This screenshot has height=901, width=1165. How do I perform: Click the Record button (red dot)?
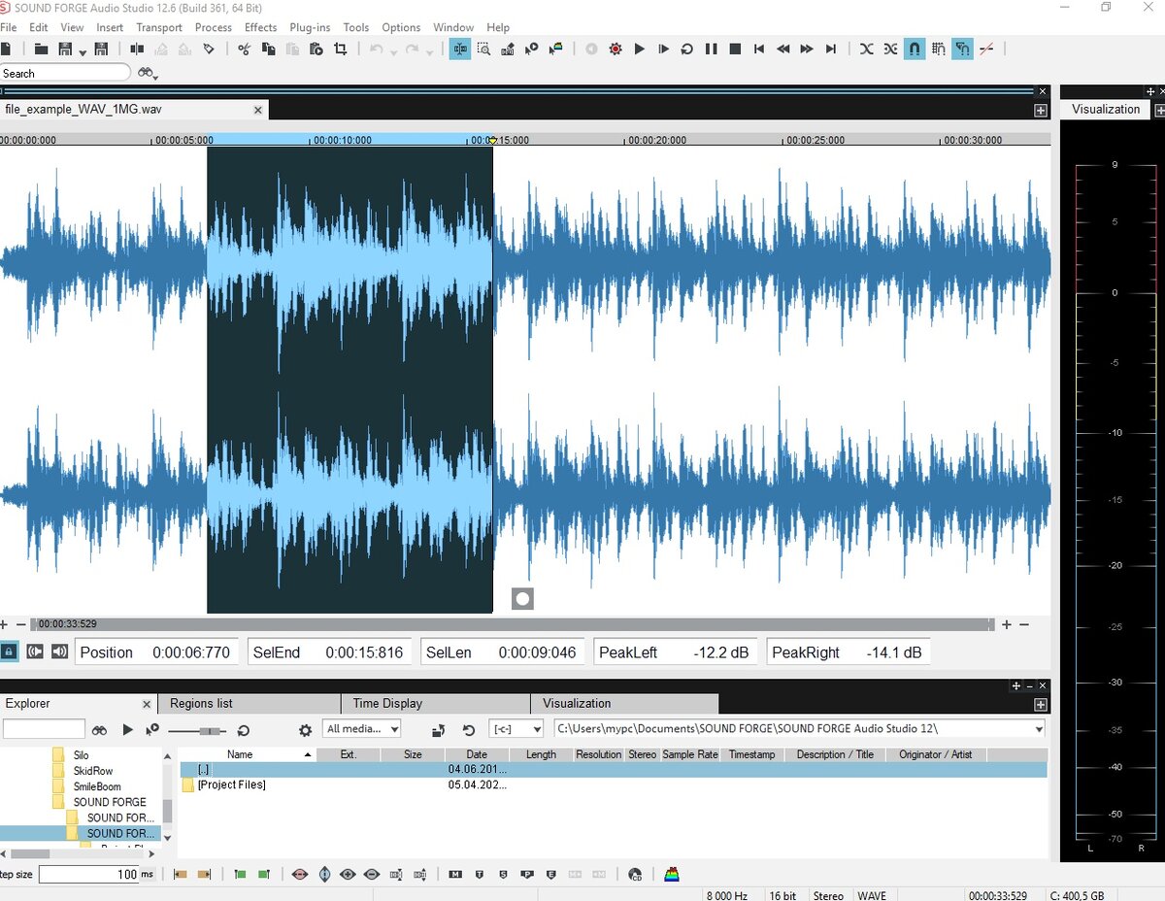[x=616, y=49]
